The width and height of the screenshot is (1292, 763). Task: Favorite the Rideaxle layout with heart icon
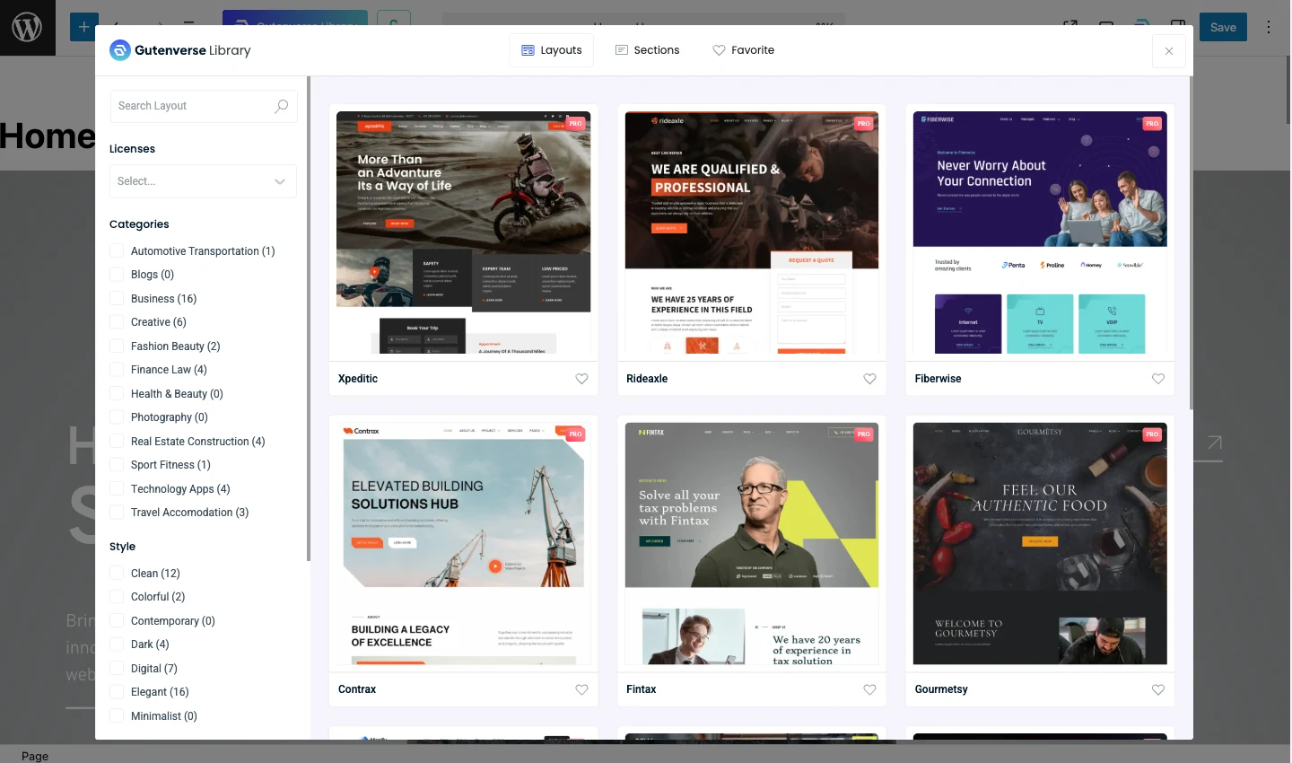point(869,379)
